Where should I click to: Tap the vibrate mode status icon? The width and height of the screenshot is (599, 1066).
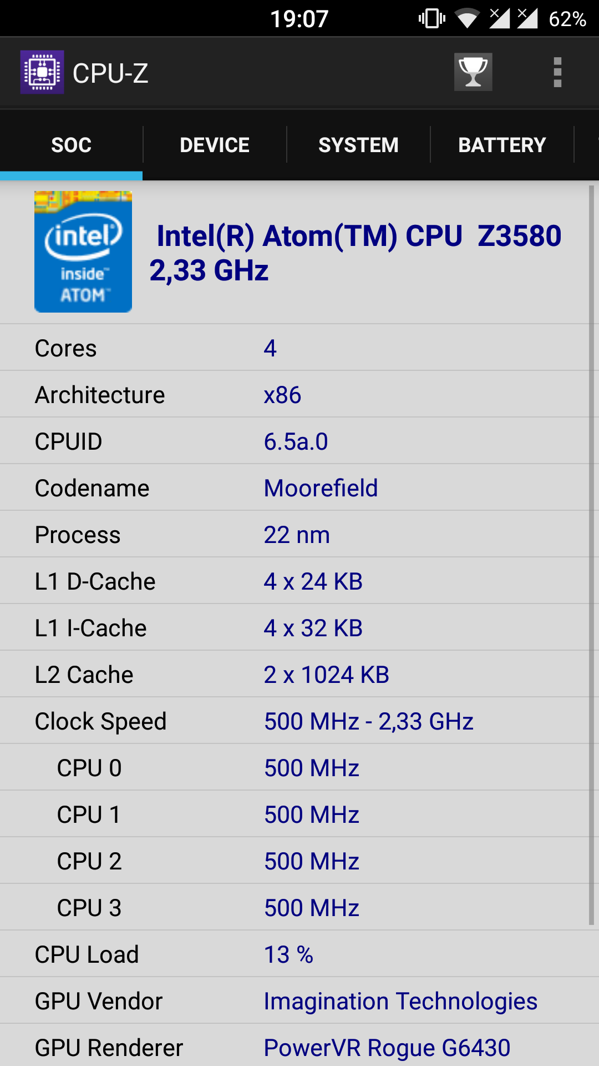(432, 18)
